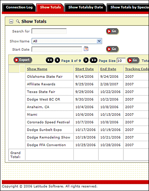Open the Start Date calendar picker
Image resolution: width=149 pixels, height=191 pixels.
[x=86, y=49]
